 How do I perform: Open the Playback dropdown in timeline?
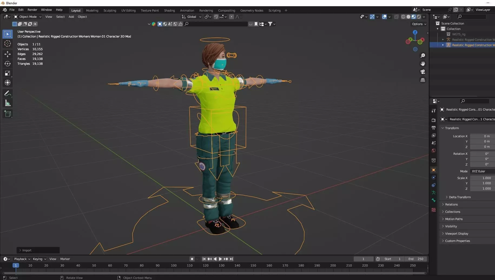pyautogui.click(x=22, y=259)
